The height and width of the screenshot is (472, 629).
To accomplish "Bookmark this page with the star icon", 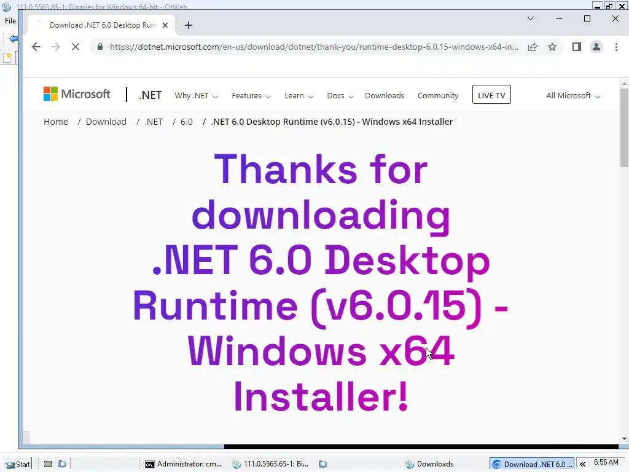I will (552, 47).
